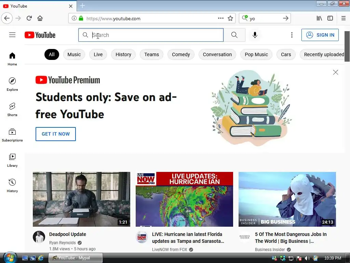
Task: Click the Hurricane Ian video title
Action: click(x=188, y=238)
